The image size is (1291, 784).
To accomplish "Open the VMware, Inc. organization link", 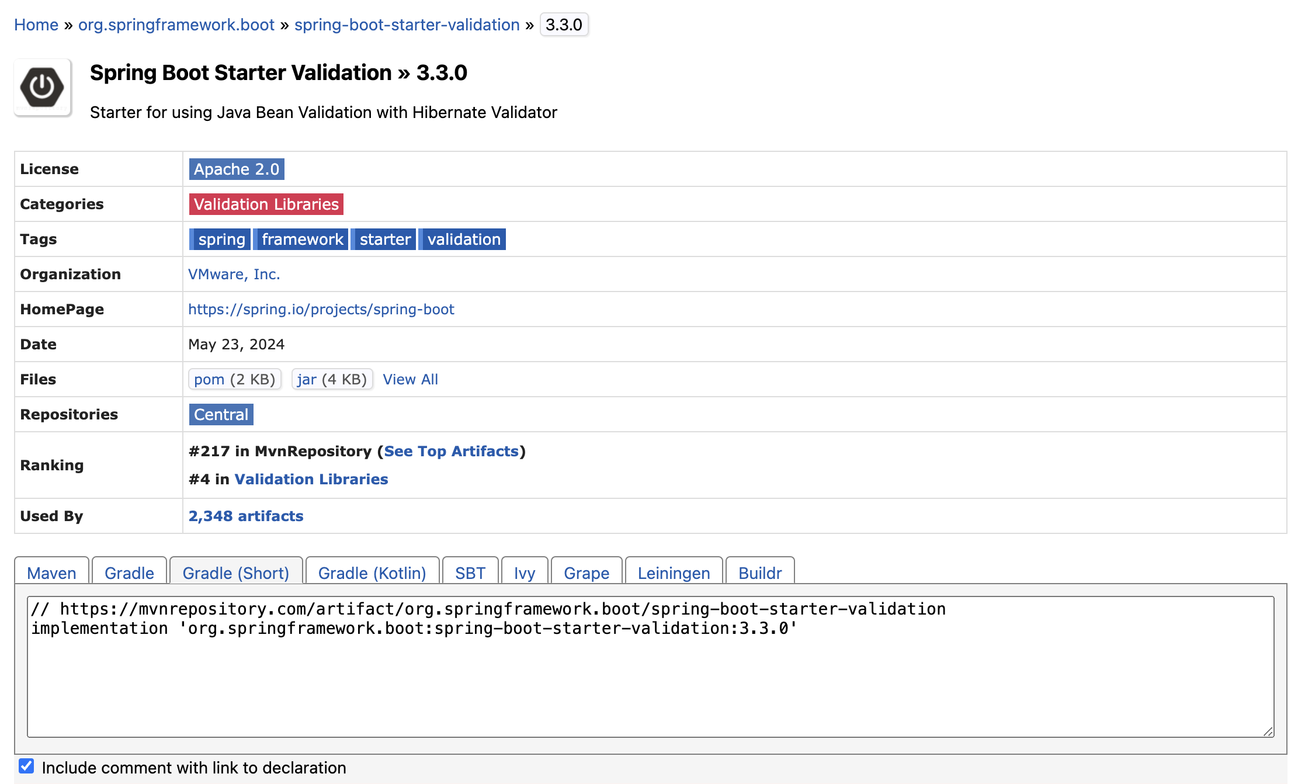I will pos(234,274).
